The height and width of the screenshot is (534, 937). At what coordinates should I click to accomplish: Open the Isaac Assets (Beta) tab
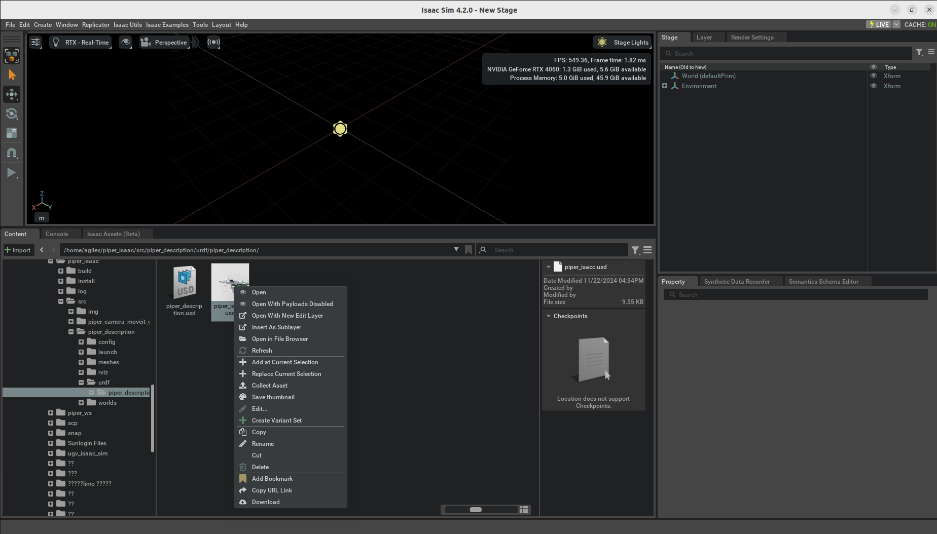[x=113, y=234]
